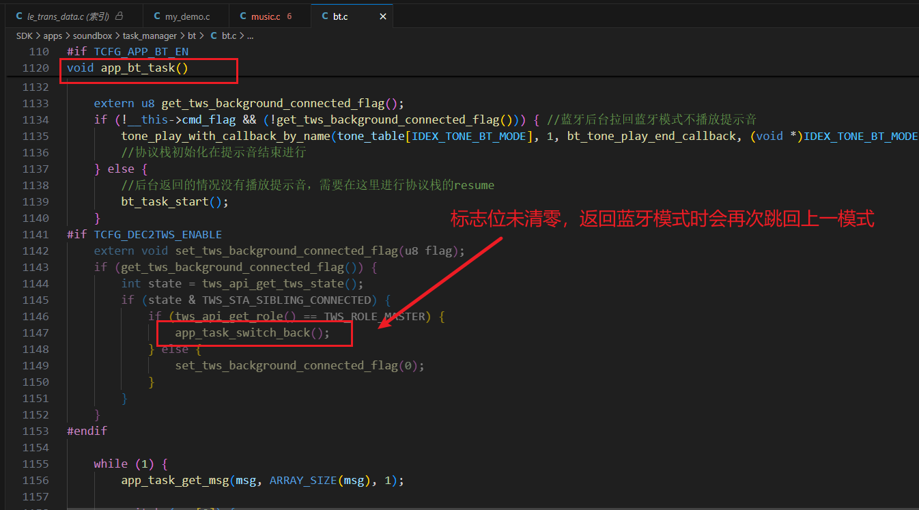
Task: Open the task_manager breadcrumb segment
Action: 150,36
